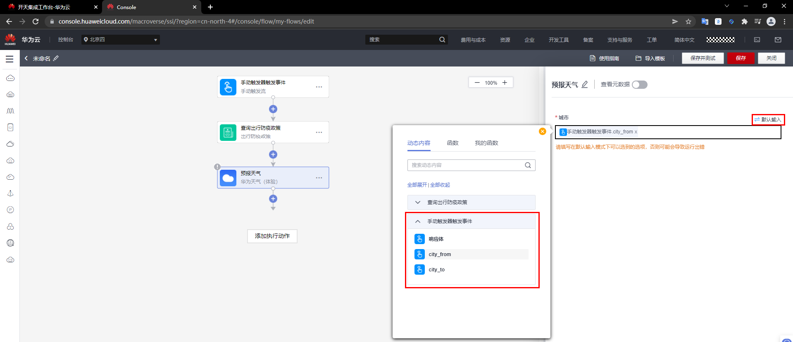Add a step after the 查询出行防疫政策 node
Image resolution: width=793 pixels, height=342 pixels.
(x=273, y=154)
